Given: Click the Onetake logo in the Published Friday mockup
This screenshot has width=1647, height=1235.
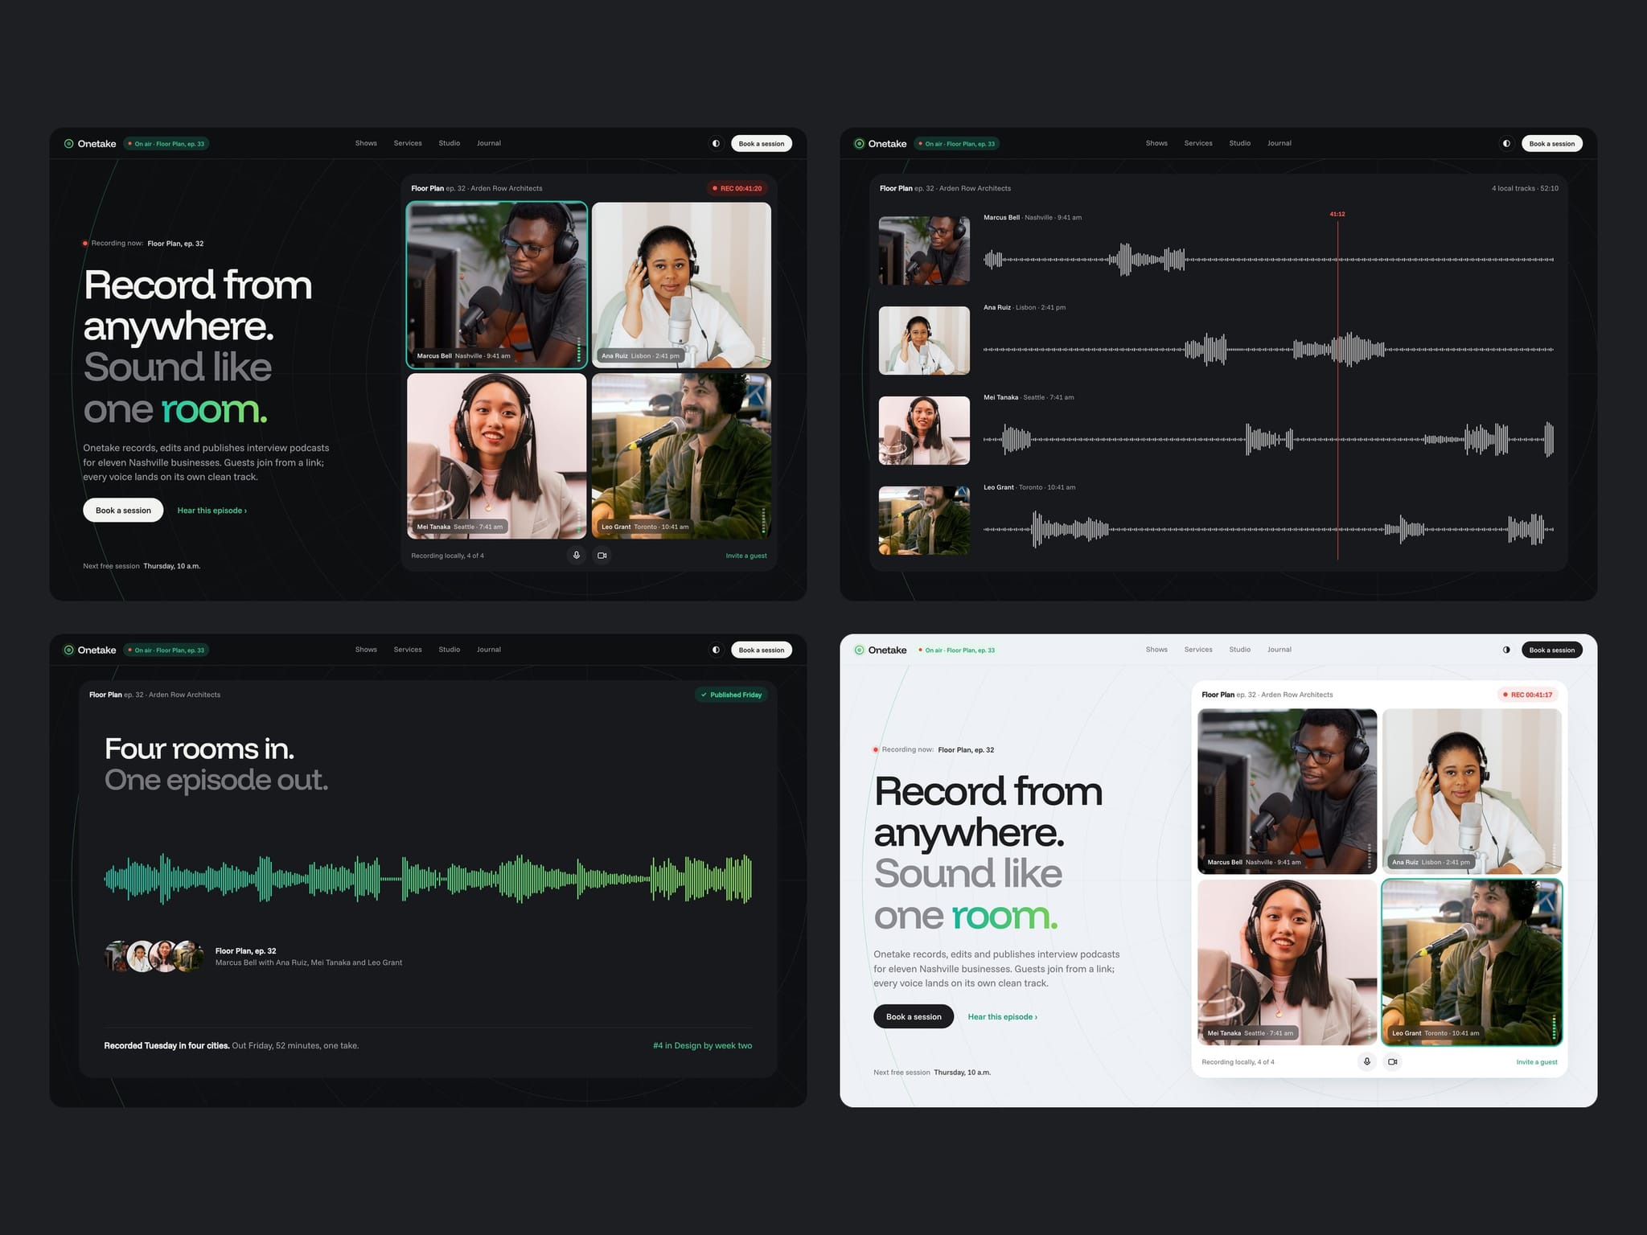Looking at the screenshot, I should point(90,650).
